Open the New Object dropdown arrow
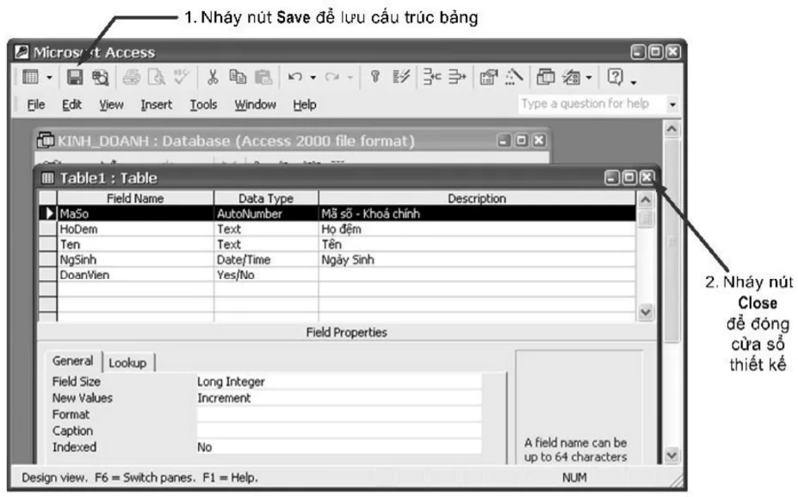Viewport: 798px width, 497px height. coord(589,78)
